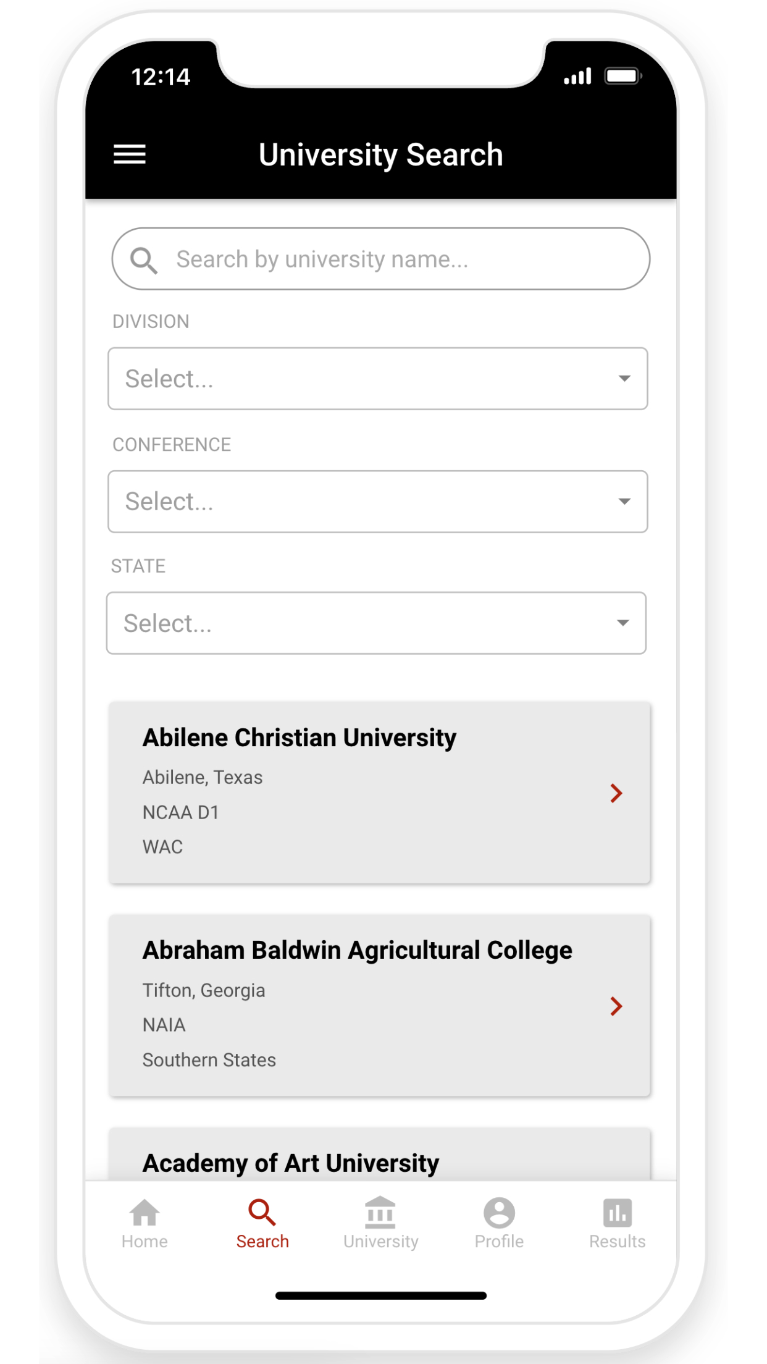Focus the university name search field
The image size is (767, 1364).
click(x=395, y=259)
